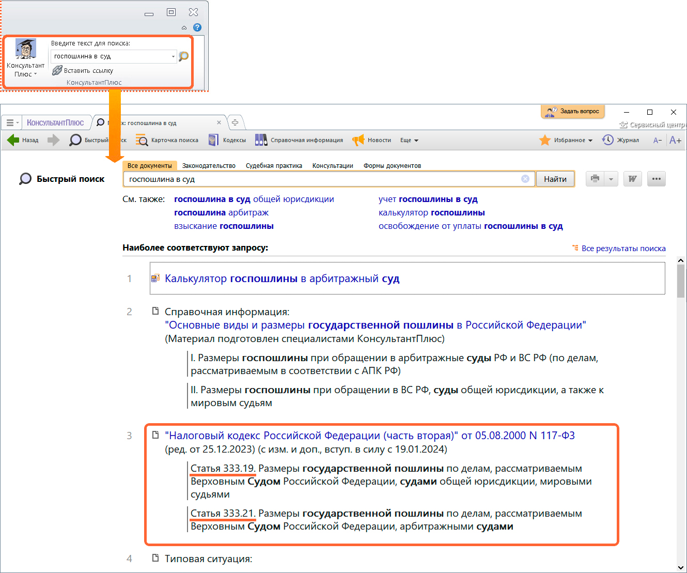This screenshot has height=573, width=687.
Task: Open Журнал history
Action: point(620,140)
